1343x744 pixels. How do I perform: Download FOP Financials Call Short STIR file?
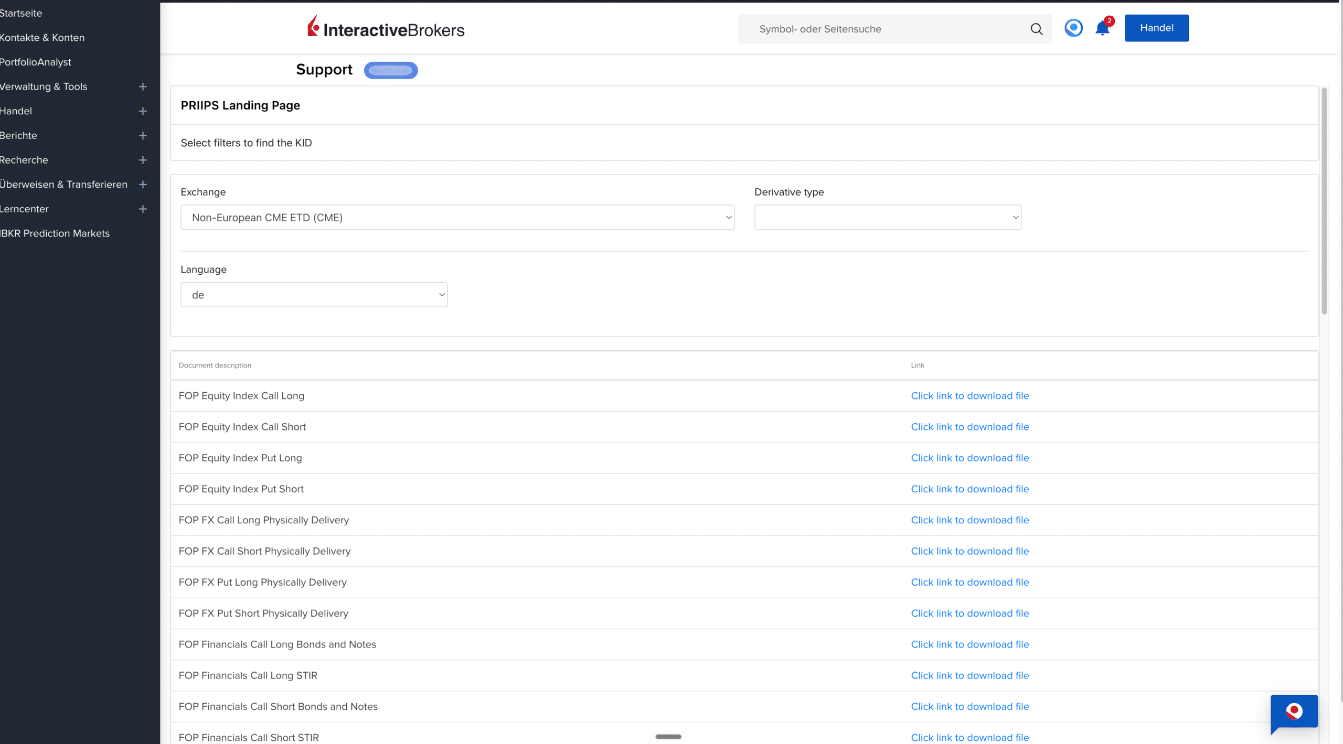pyautogui.click(x=969, y=738)
